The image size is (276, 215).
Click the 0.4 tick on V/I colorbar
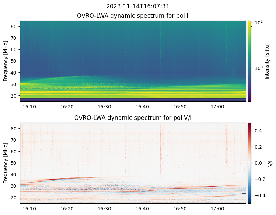click(x=258, y=131)
